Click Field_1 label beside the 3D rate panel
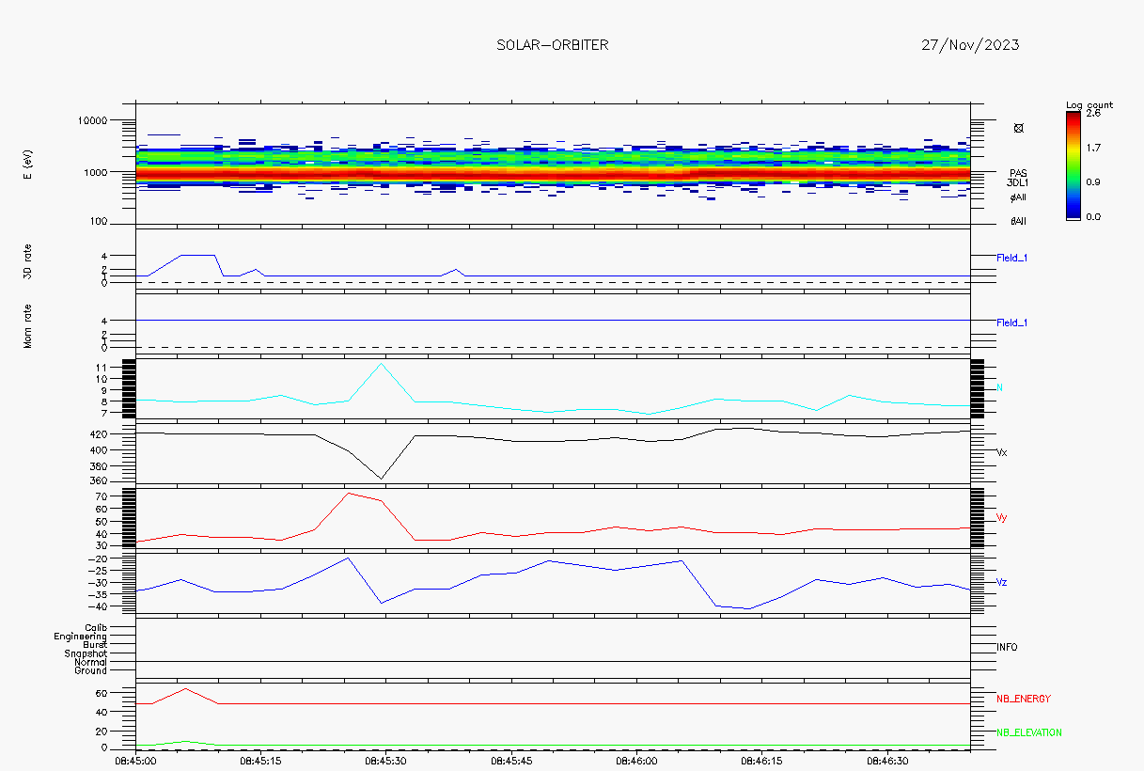 tap(1012, 257)
